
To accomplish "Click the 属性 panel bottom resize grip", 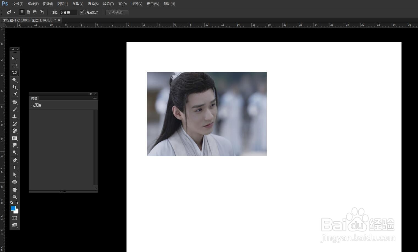I will point(63,191).
